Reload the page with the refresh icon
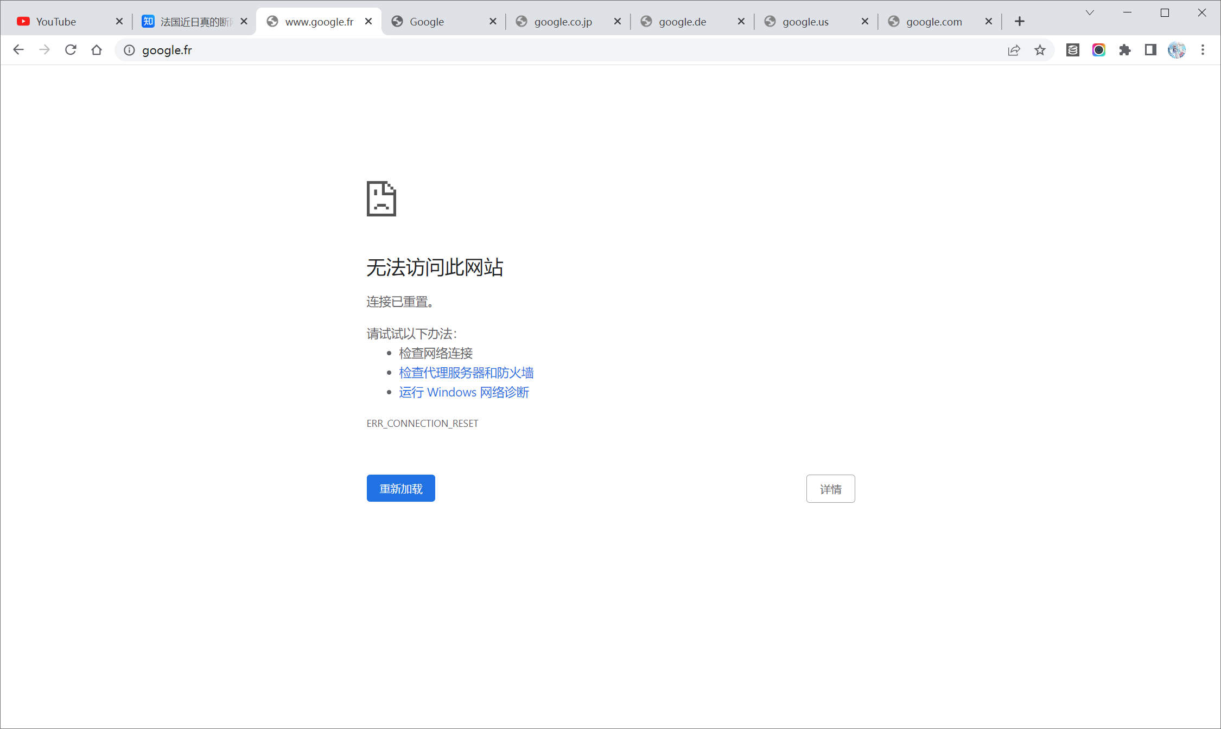The height and width of the screenshot is (729, 1221). 71,50
